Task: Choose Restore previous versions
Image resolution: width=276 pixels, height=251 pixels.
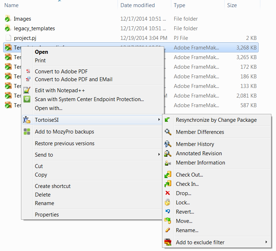Action: 64,143
